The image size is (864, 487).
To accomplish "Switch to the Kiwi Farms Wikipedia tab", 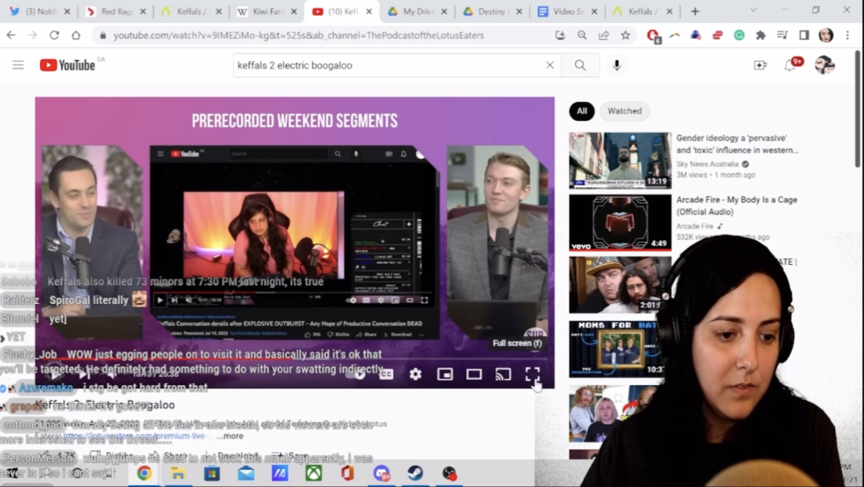I will pos(267,12).
